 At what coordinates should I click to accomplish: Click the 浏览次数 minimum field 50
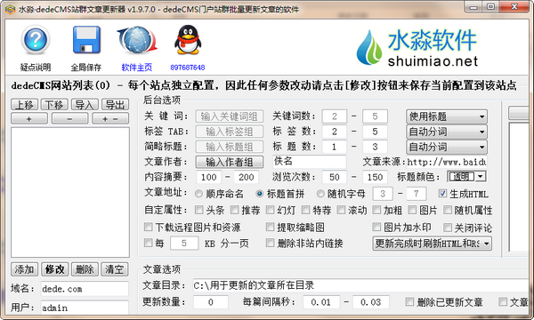(x=335, y=177)
